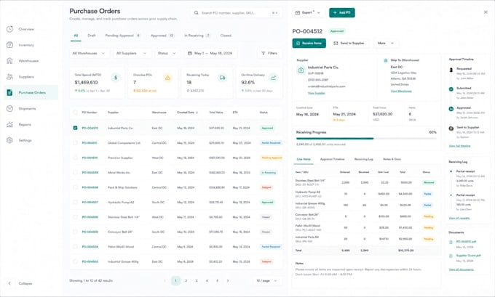Click the warning icon on Overdue POs card
Image resolution: width=495 pixels, height=297 pixels.
pyautogui.click(x=167, y=78)
